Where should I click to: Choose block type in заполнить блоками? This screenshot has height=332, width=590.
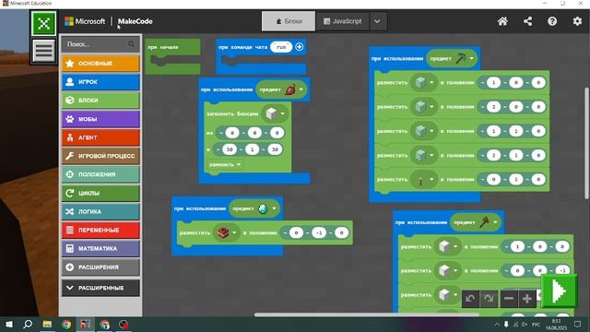(x=275, y=113)
